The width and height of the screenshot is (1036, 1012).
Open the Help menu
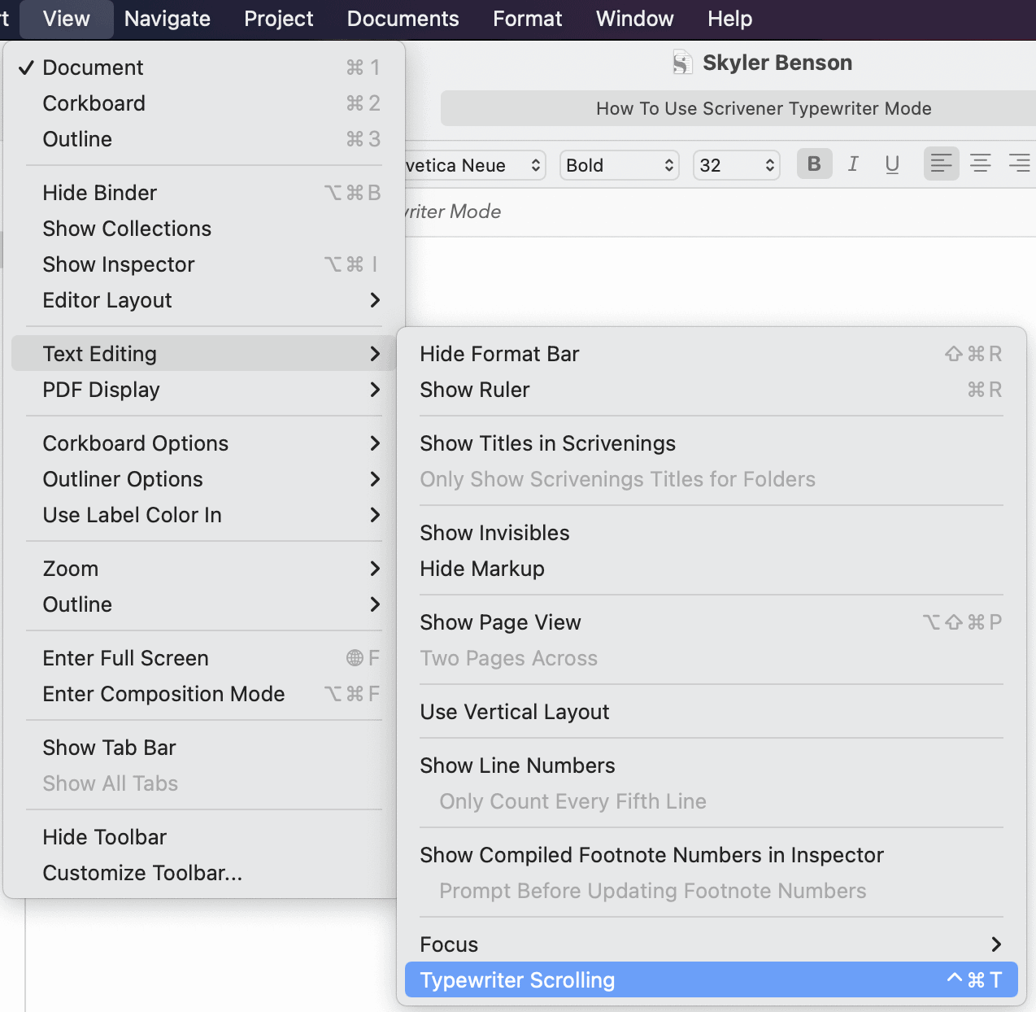tap(730, 19)
